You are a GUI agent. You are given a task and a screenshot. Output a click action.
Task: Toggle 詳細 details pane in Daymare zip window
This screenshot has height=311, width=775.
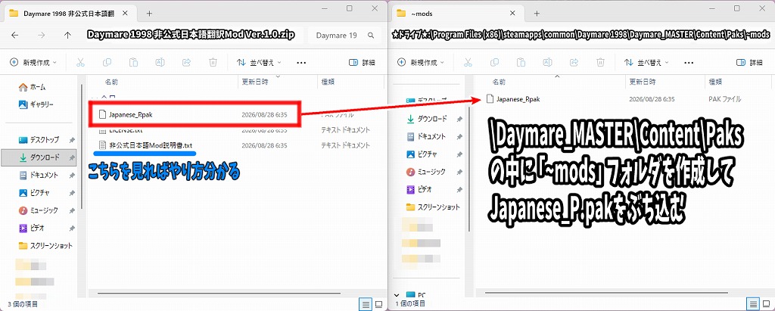tap(361, 62)
